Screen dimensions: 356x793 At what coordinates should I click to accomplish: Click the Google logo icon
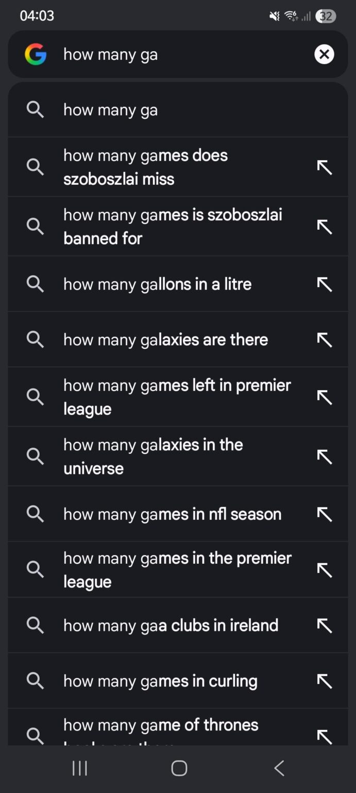[35, 54]
